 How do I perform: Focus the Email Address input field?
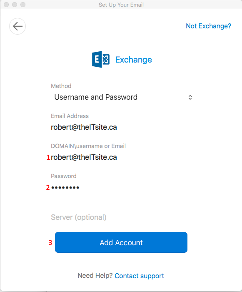tap(121, 127)
